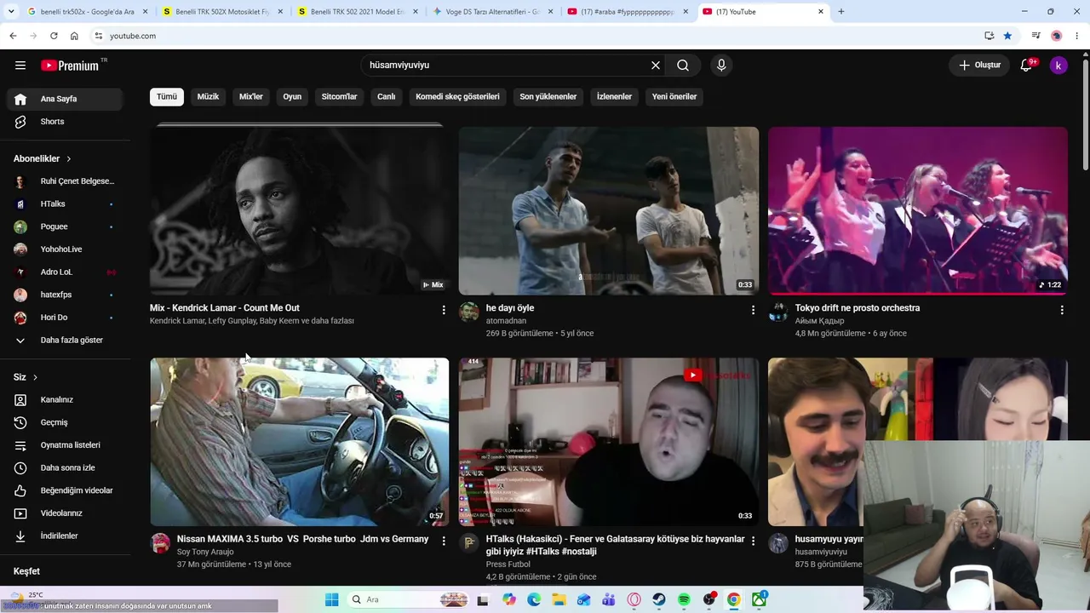Image resolution: width=1090 pixels, height=613 pixels.
Task: Open the Press Futbol channel avatar
Action: coord(469,543)
